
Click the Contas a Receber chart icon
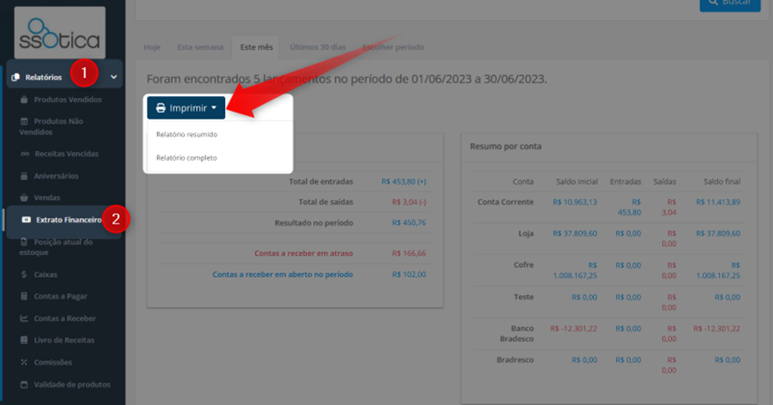pyautogui.click(x=24, y=319)
